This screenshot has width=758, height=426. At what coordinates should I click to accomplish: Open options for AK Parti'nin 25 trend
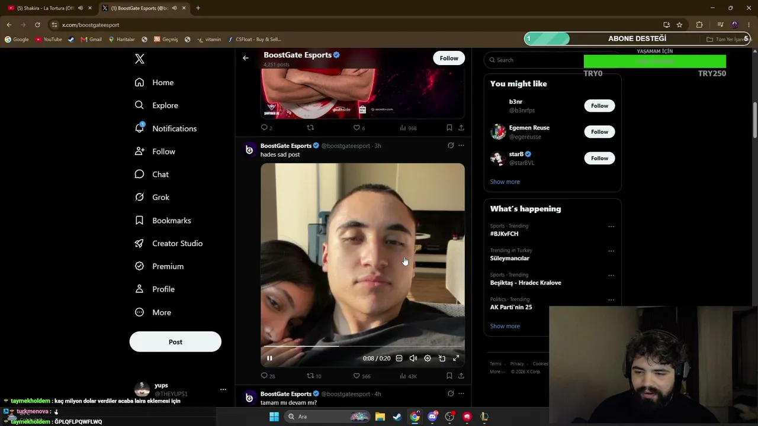point(611,300)
